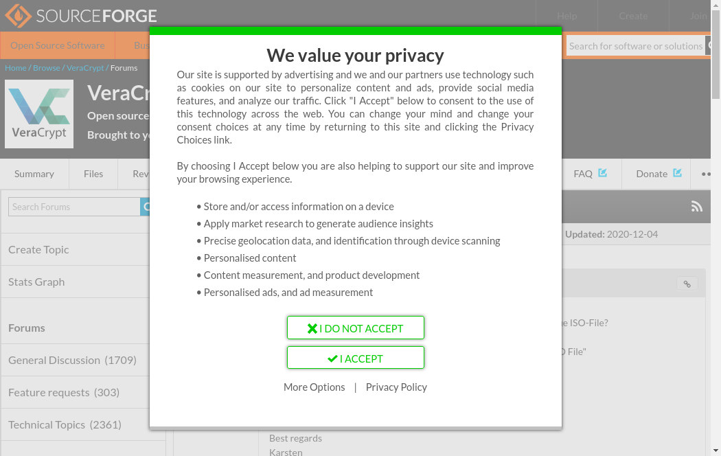Open Create Topic in sidebar
The height and width of the screenshot is (456, 721).
(x=38, y=249)
